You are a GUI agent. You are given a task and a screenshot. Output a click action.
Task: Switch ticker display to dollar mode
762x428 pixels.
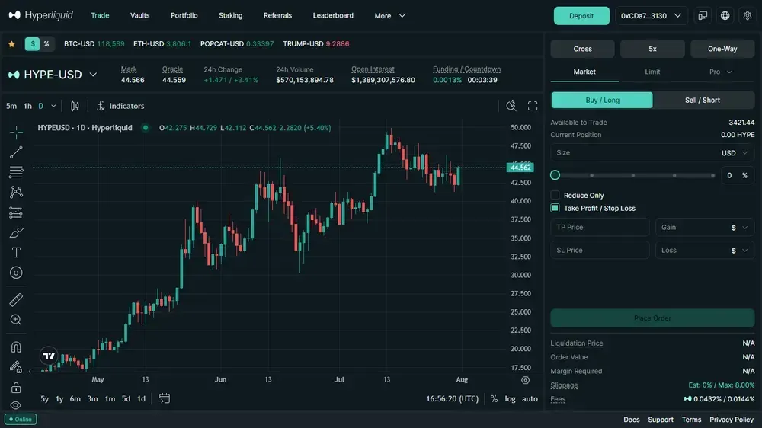coord(33,43)
